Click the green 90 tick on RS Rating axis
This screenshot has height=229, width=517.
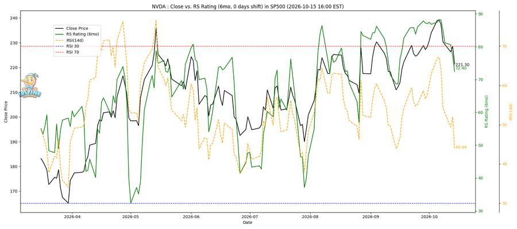click(480, 14)
